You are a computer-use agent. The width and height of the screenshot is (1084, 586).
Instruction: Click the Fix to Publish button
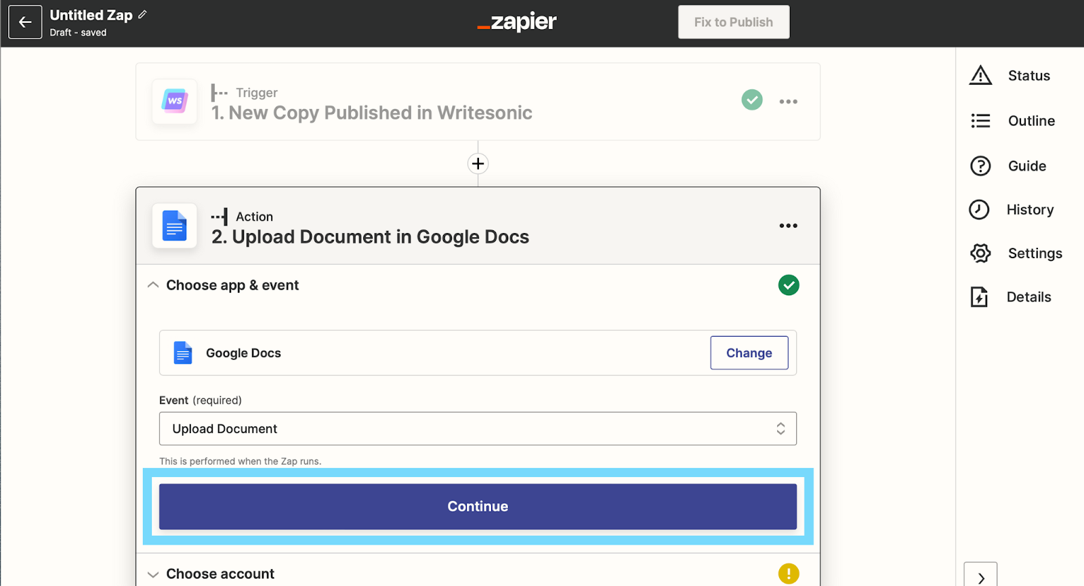734,22
